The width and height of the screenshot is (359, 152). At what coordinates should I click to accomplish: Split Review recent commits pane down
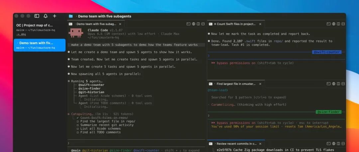click(343, 144)
